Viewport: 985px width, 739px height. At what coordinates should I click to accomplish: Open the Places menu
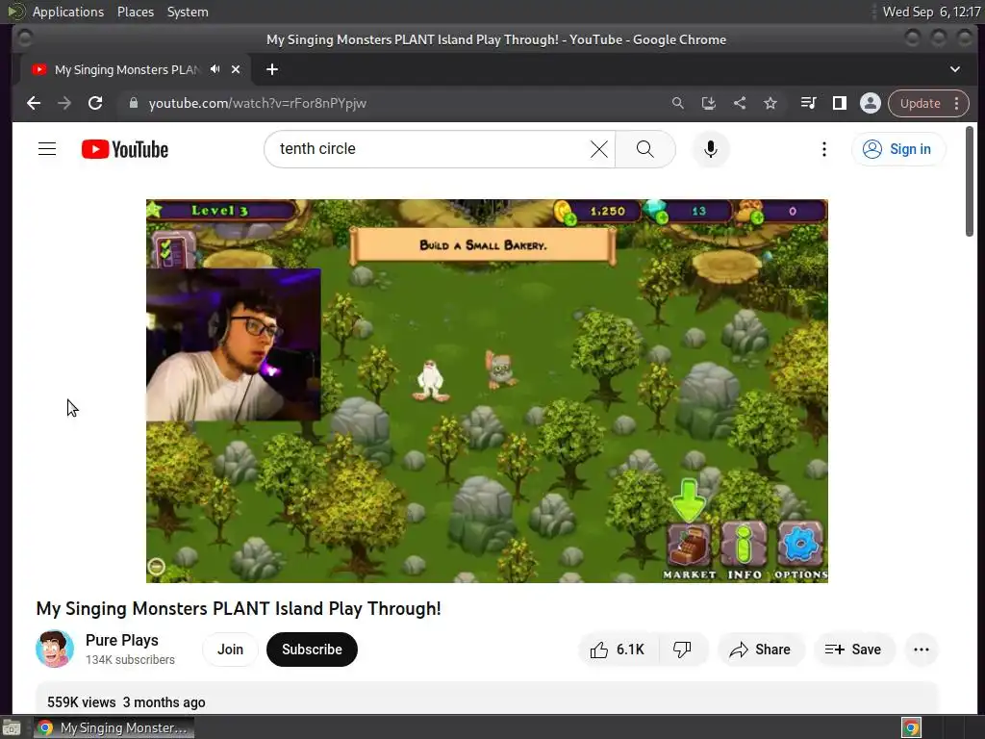click(135, 12)
